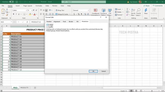
Task: Click the Fill Color bucket icon
Action: coord(30,14)
